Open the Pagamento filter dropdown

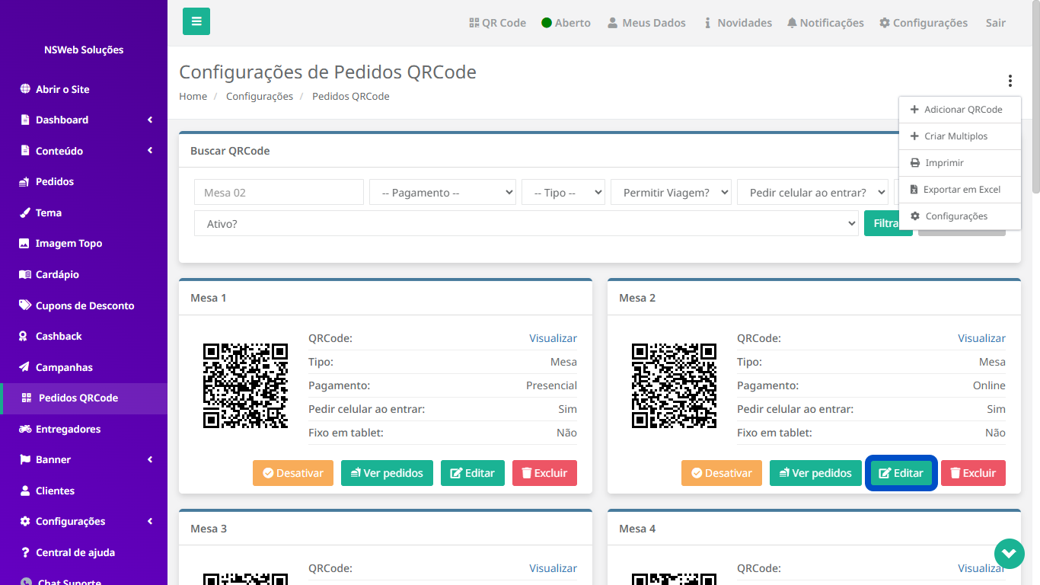[443, 193]
